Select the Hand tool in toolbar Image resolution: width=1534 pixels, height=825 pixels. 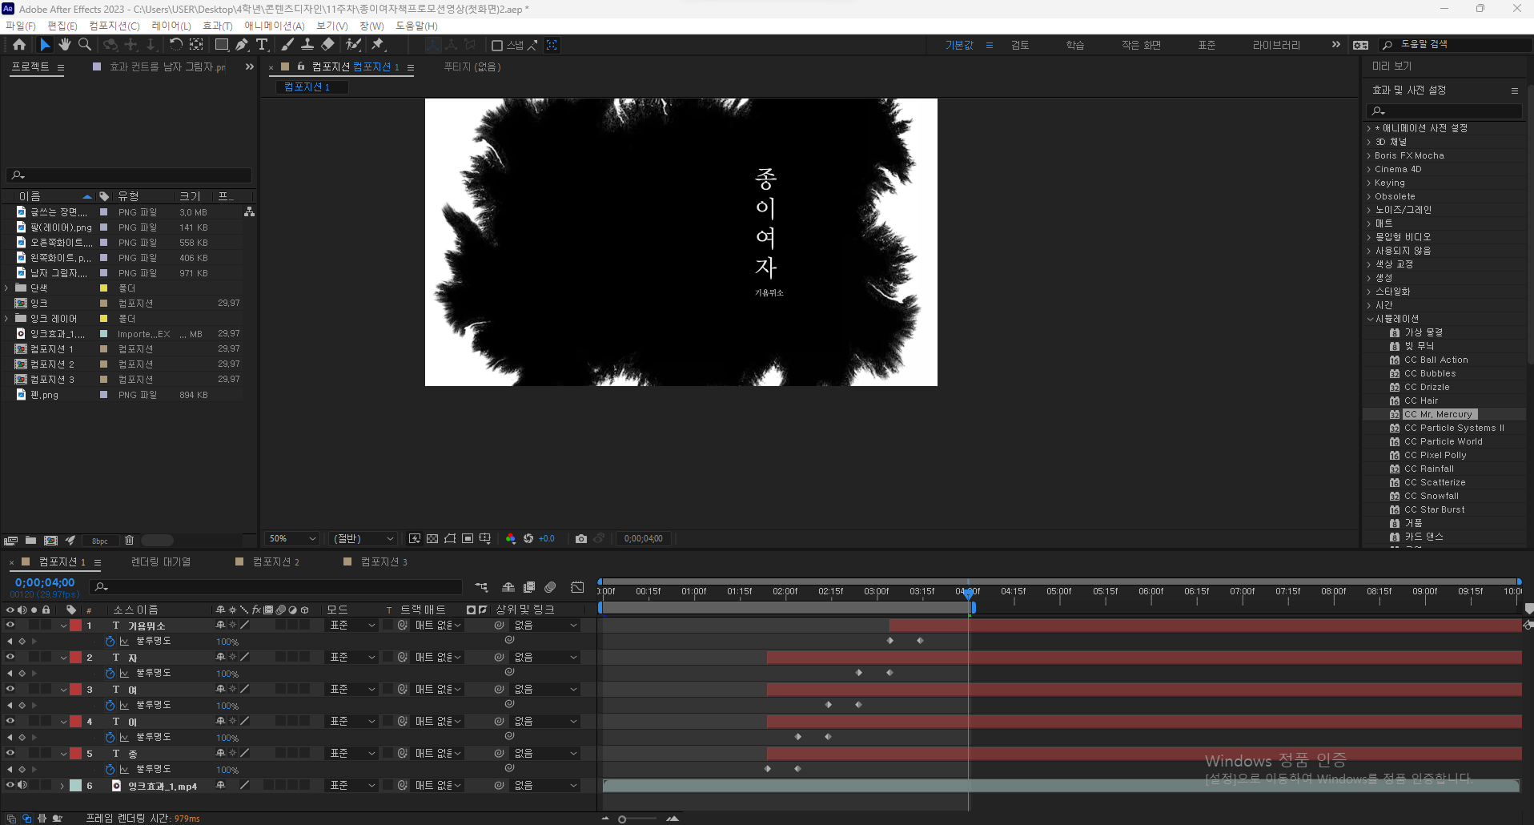coord(65,45)
